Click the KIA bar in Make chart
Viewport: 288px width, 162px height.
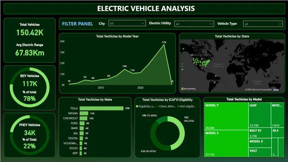pos(82,133)
